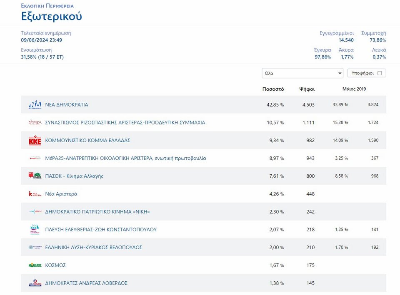
Task: Open the ΠΑΣΟΚ - Κίνημα Αλλαγής link
Action: pos(74,176)
